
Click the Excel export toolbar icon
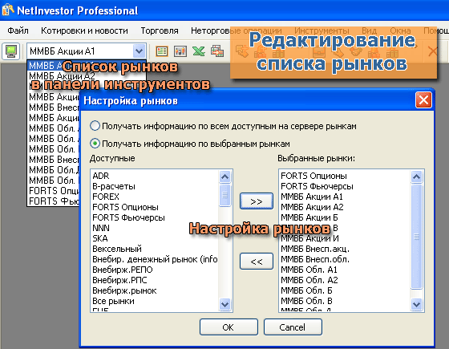click(199, 51)
